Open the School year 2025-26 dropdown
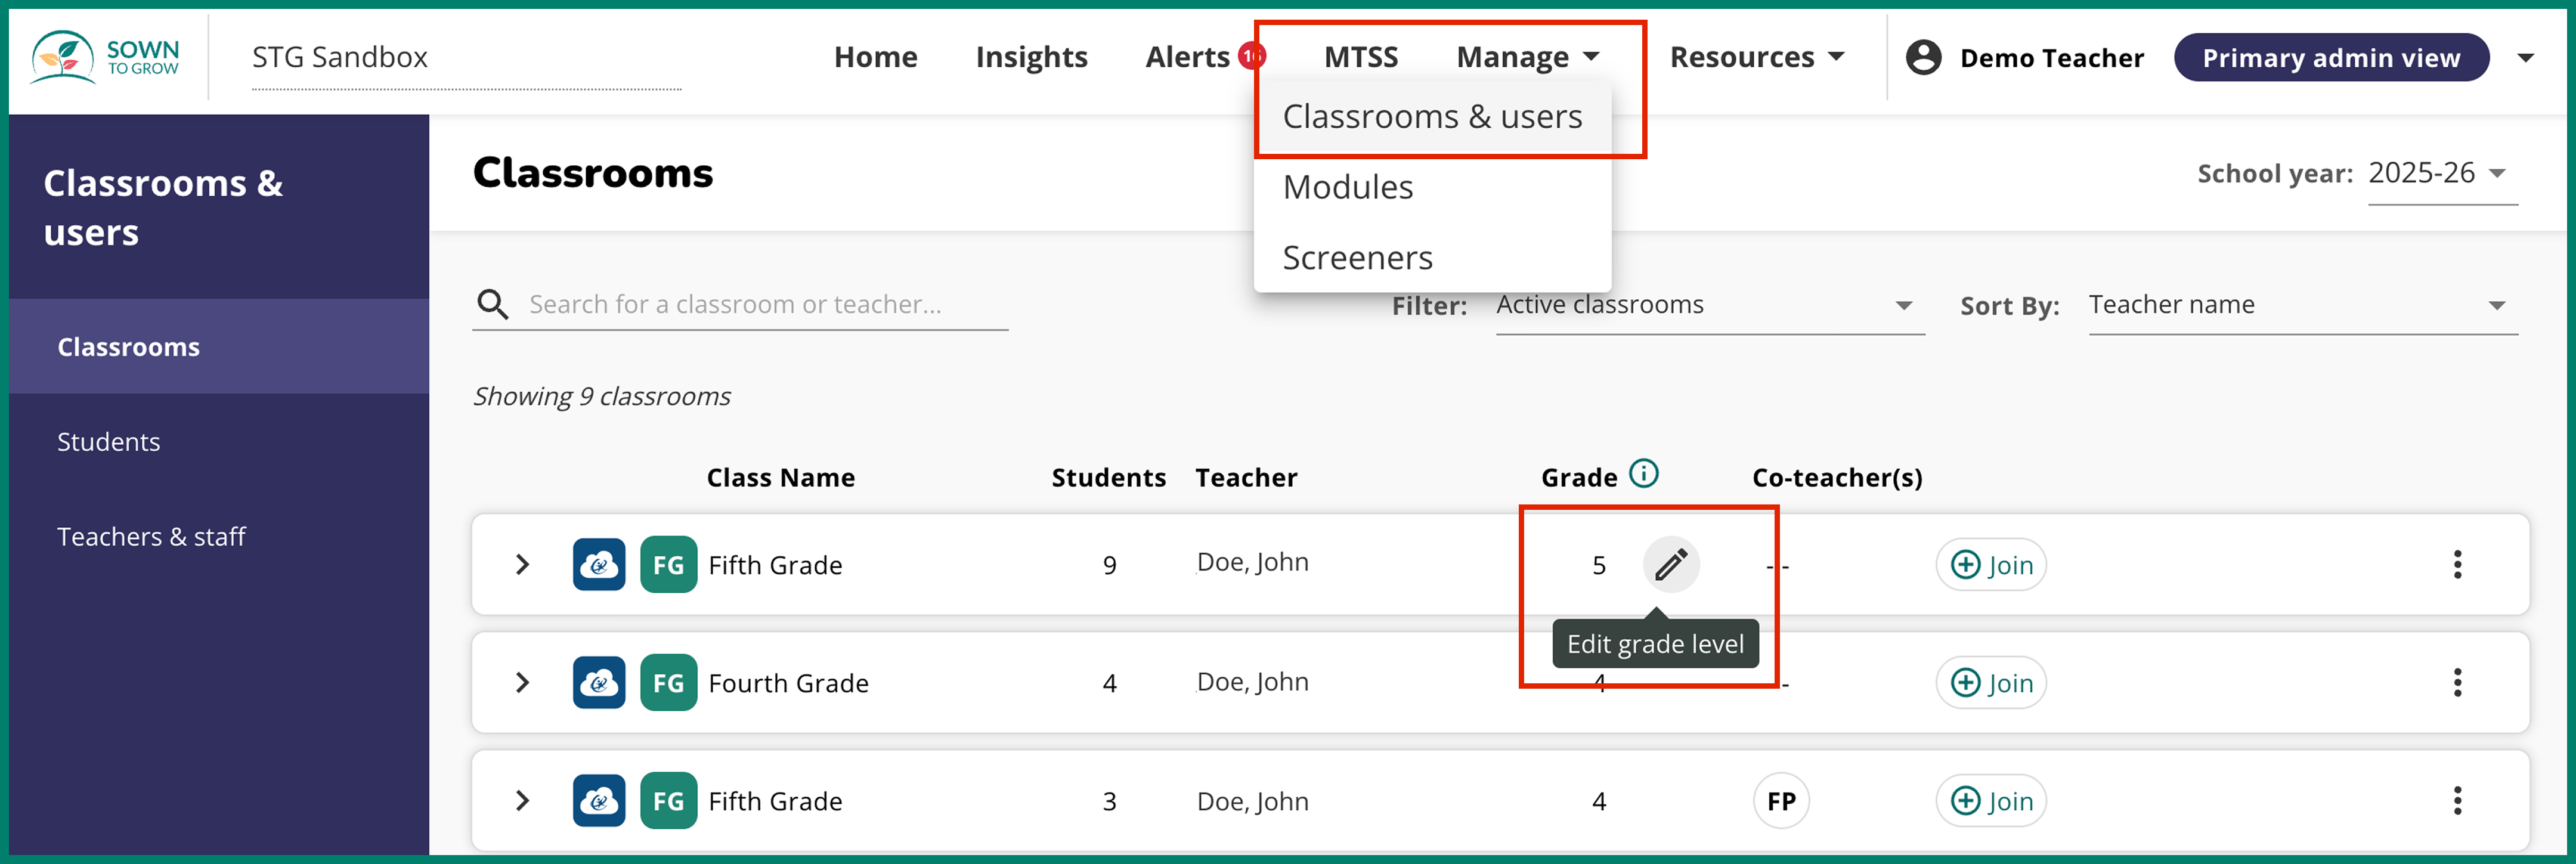The width and height of the screenshot is (2576, 864). (x=2440, y=174)
